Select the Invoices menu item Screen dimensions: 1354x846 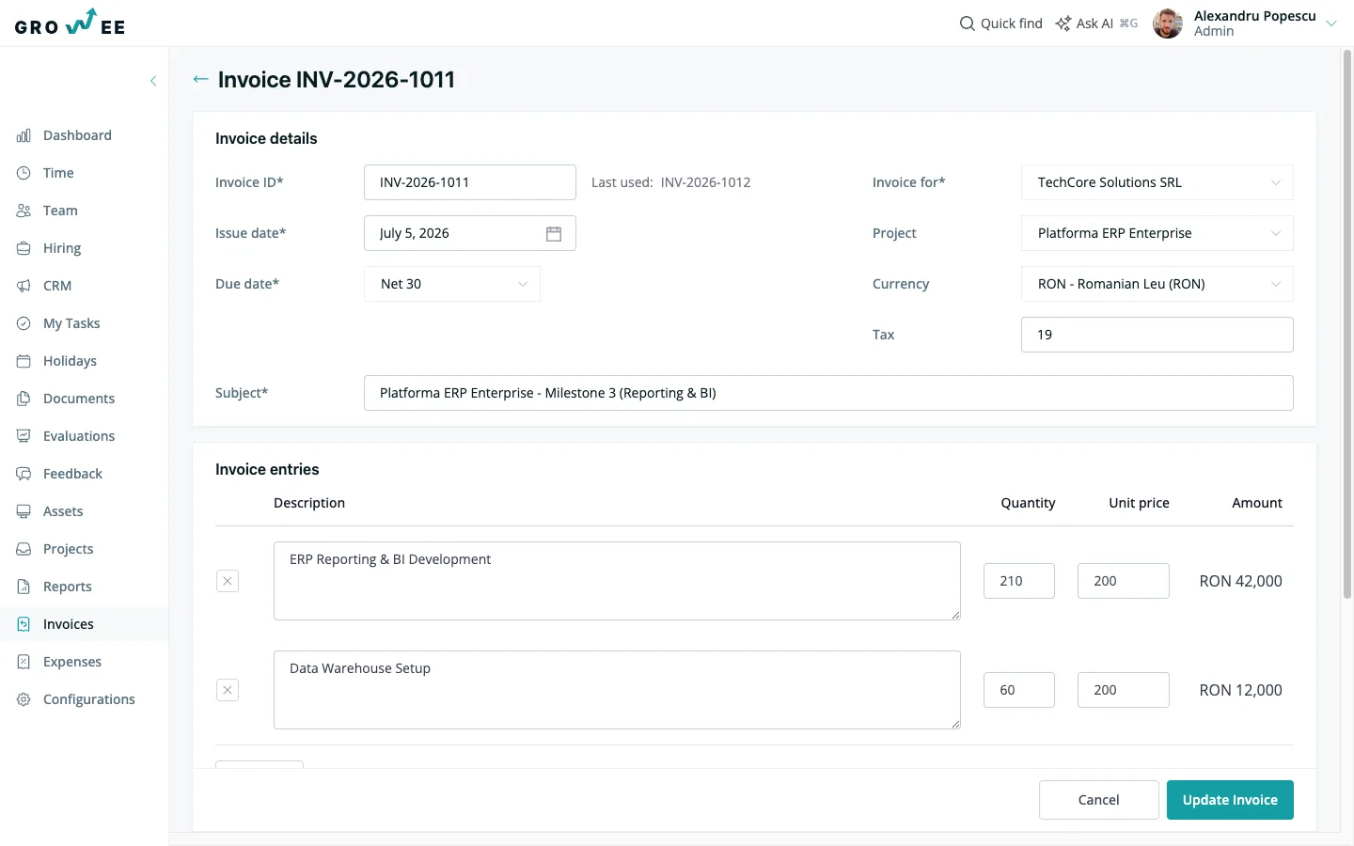tap(85, 624)
